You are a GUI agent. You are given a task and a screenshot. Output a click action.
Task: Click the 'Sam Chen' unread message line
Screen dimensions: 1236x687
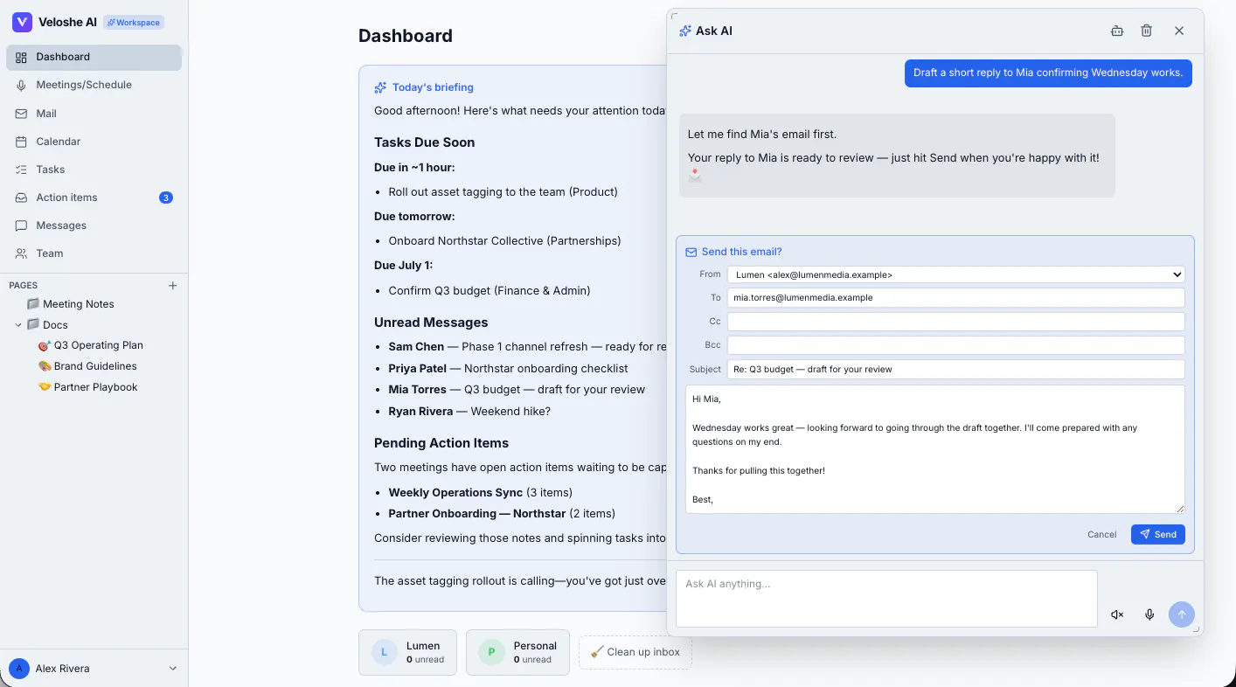[x=527, y=347]
